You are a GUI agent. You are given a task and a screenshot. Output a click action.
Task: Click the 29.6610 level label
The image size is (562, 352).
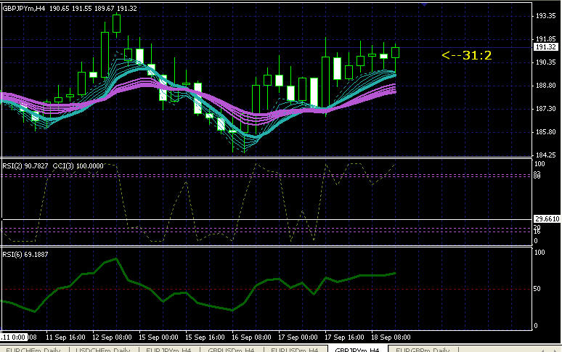(547, 218)
